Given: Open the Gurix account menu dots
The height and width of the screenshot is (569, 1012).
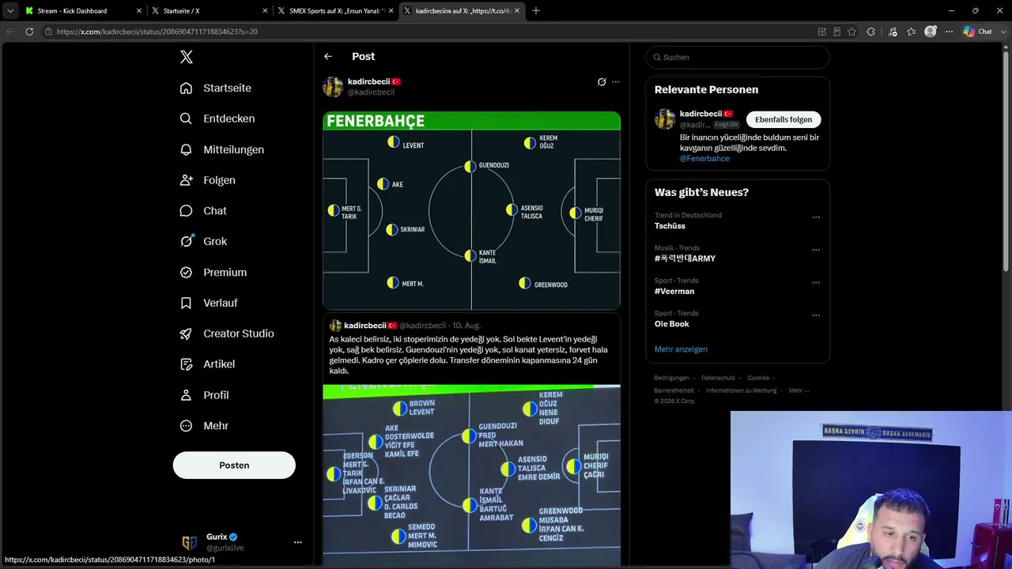Looking at the screenshot, I should (298, 542).
